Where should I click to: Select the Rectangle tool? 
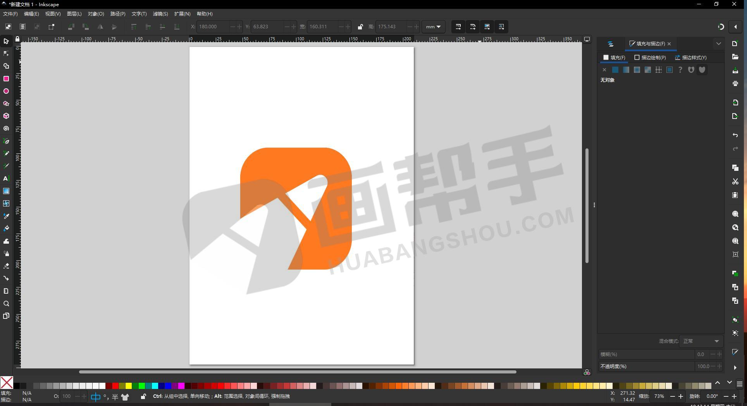point(6,79)
